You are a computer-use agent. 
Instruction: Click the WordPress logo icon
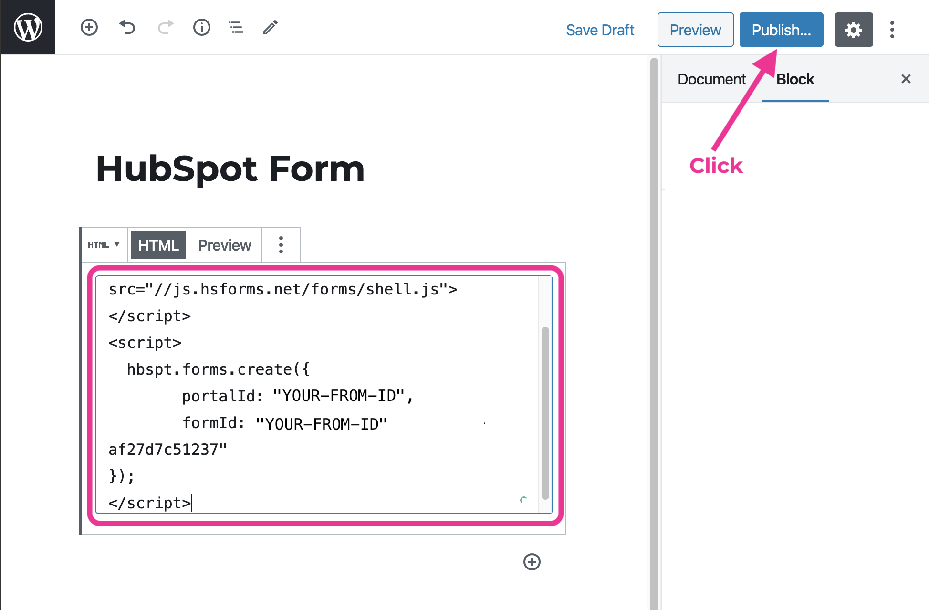pyautogui.click(x=28, y=27)
